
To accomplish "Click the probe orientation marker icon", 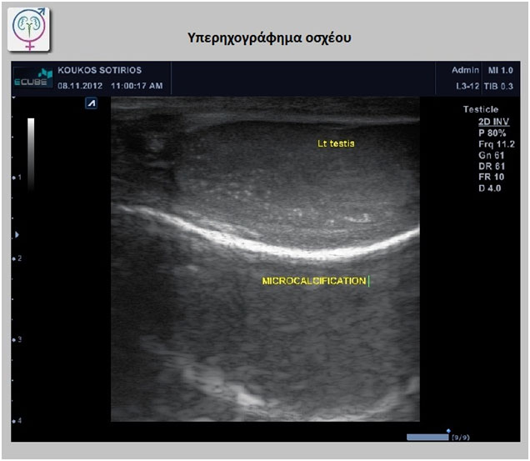I will click(x=92, y=103).
